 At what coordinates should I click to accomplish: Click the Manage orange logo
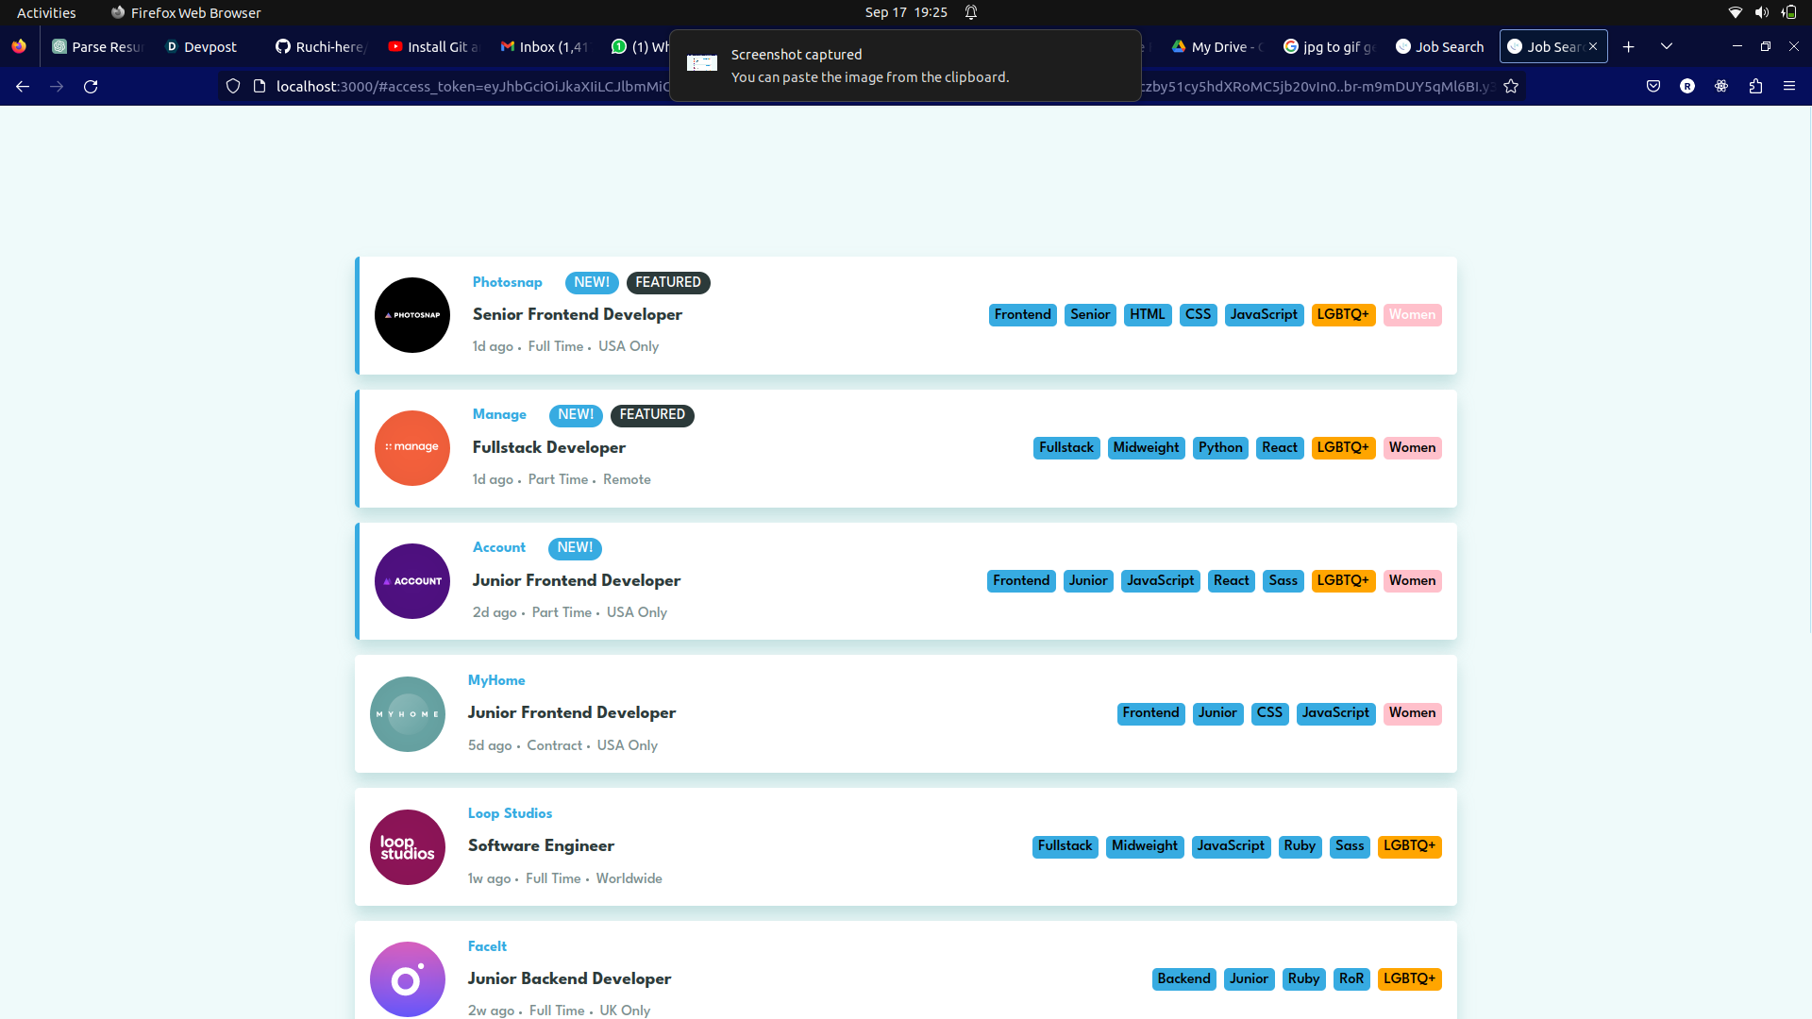pyautogui.click(x=412, y=448)
